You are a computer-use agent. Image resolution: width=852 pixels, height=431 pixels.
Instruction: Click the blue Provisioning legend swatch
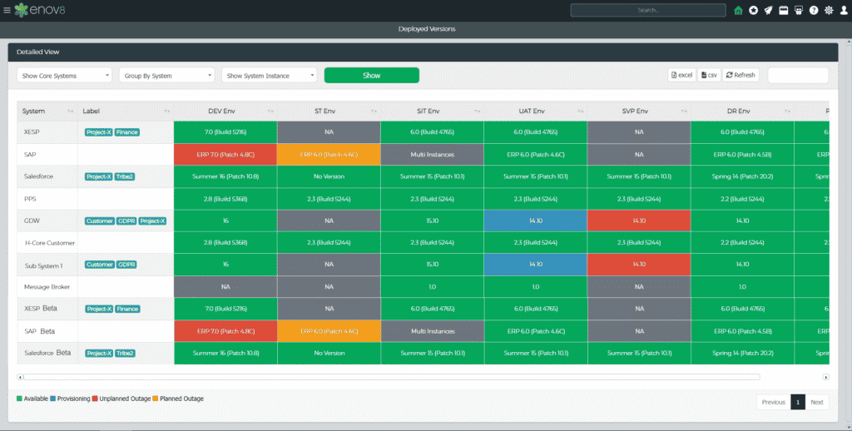click(52, 399)
